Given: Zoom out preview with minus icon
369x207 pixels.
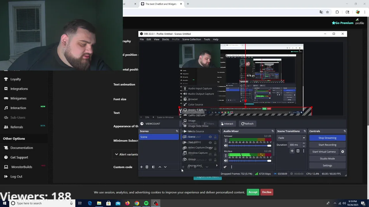Looking at the screenshot, I should point(141,117).
